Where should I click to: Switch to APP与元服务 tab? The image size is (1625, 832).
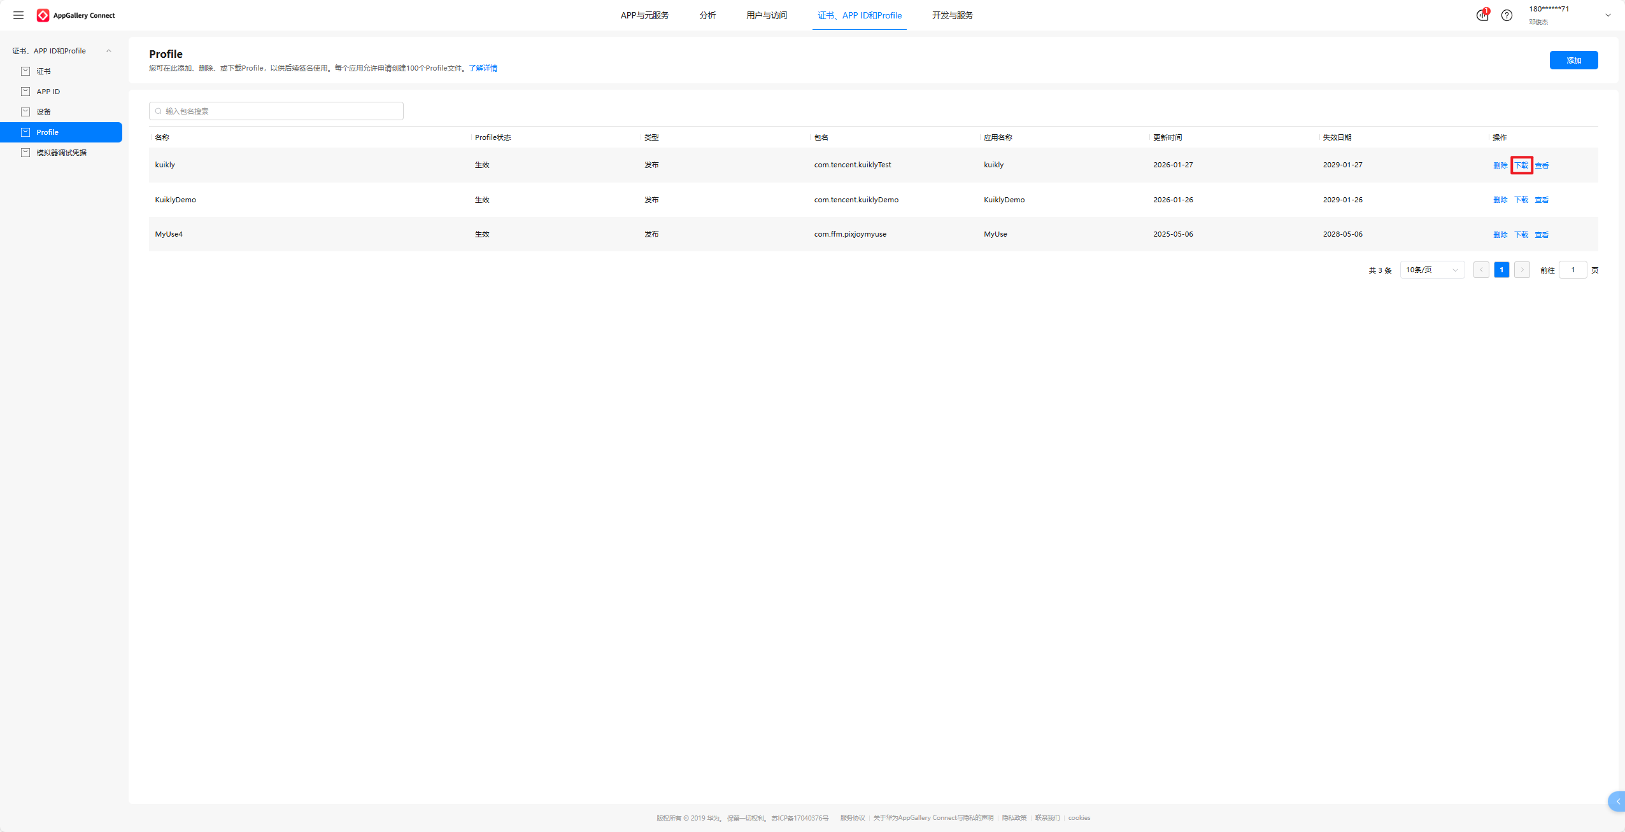coord(644,15)
